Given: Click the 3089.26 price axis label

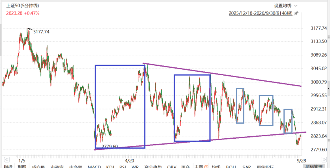Looking at the screenshot, I should (x=319, y=55).
